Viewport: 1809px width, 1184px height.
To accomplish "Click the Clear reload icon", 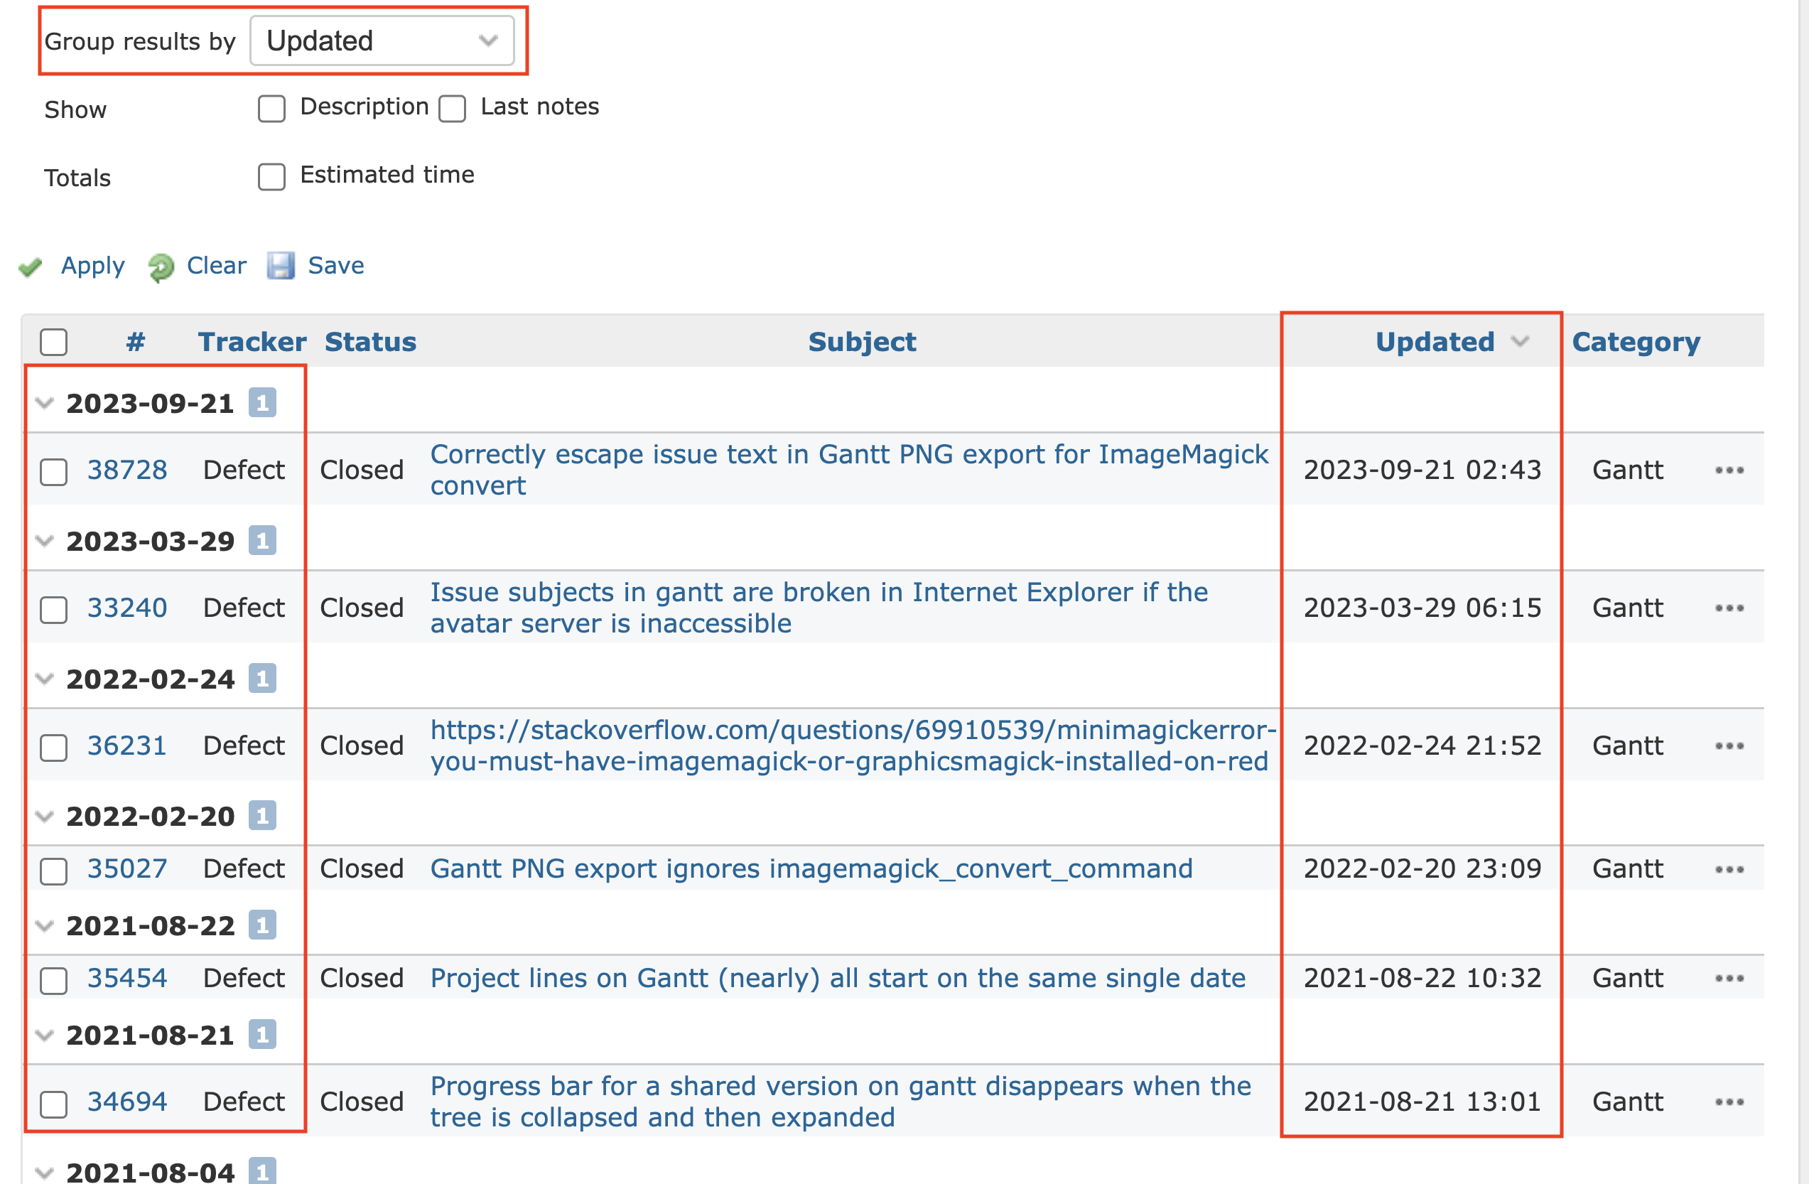I will pos(161,267).
